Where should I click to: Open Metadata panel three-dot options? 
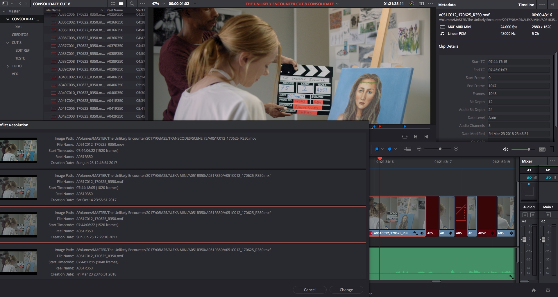(542, 5)
